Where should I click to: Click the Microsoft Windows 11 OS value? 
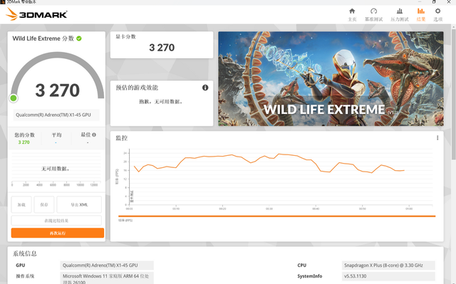click(107, 278)
